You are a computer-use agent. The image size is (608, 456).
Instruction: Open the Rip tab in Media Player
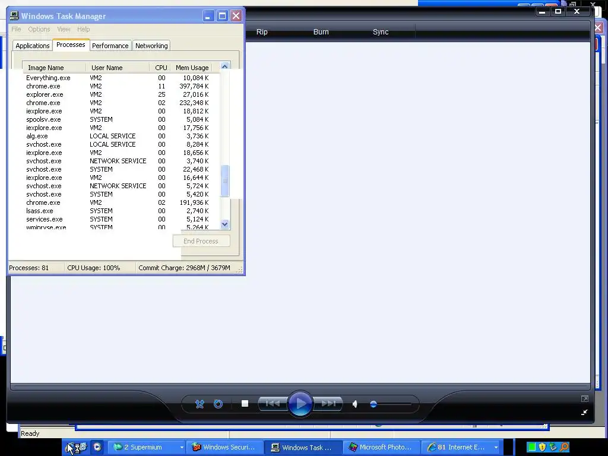262,32
